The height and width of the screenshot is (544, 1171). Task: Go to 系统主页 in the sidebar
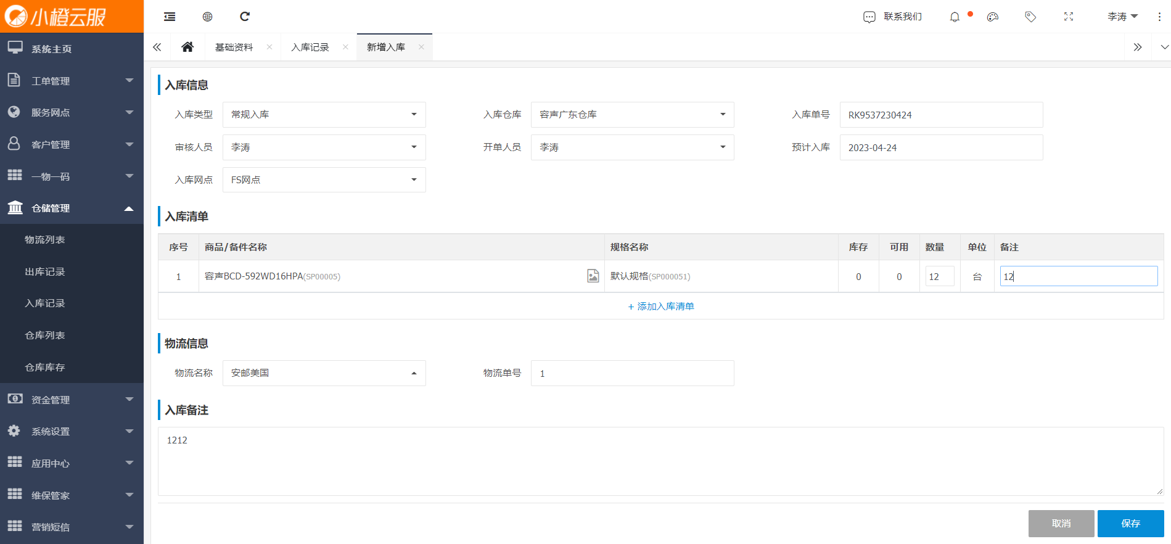coord(72,49)
